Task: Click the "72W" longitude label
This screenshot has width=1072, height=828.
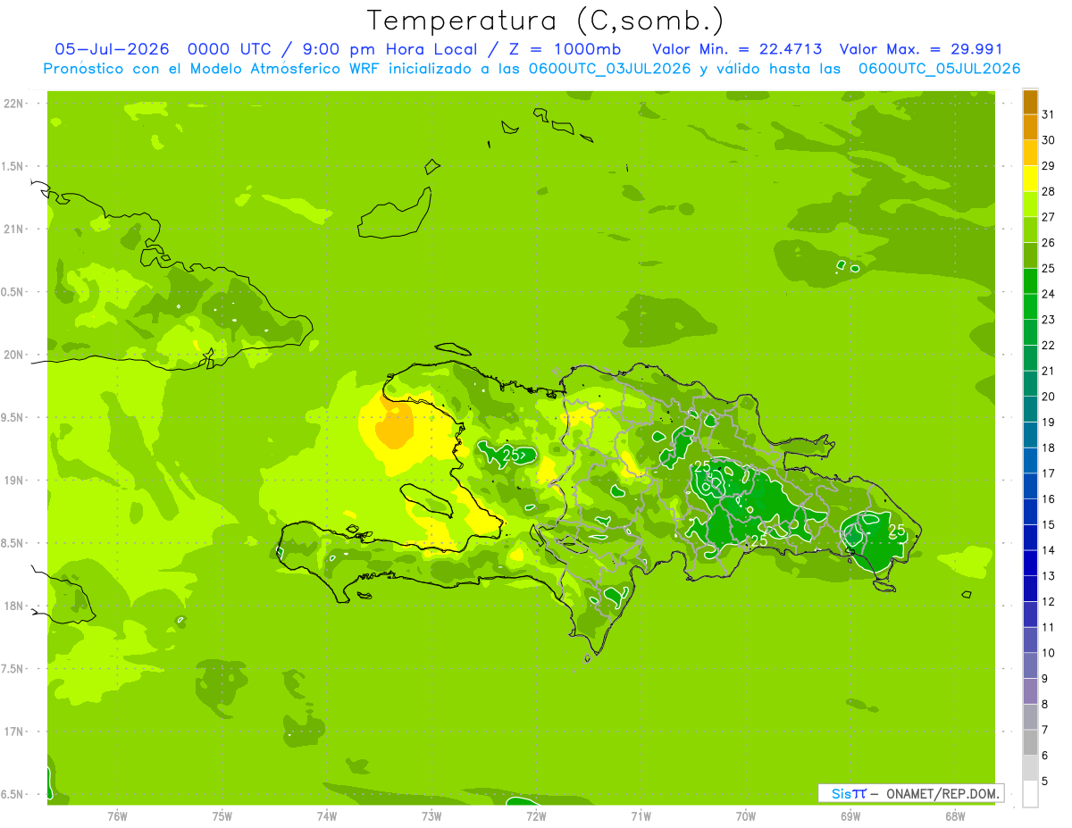Action: point(536,816)
